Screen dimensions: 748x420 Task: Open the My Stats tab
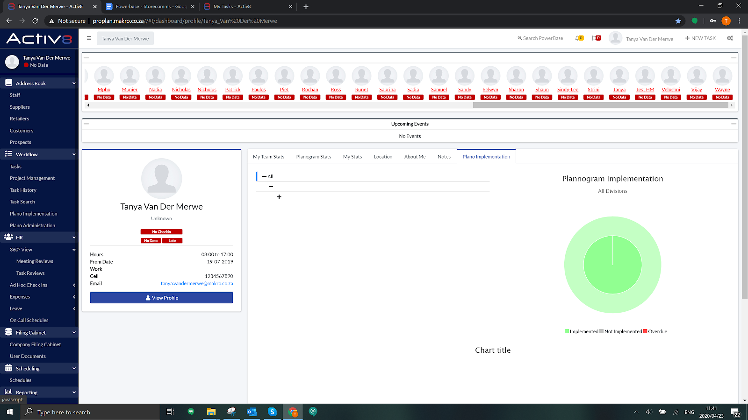(x=352, y=157)
